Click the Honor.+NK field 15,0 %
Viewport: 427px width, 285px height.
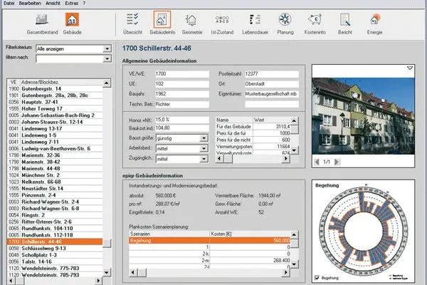pos(182,120)
